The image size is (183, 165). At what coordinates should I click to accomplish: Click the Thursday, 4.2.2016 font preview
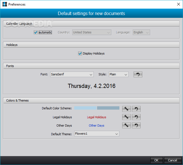tap(92, 86)
